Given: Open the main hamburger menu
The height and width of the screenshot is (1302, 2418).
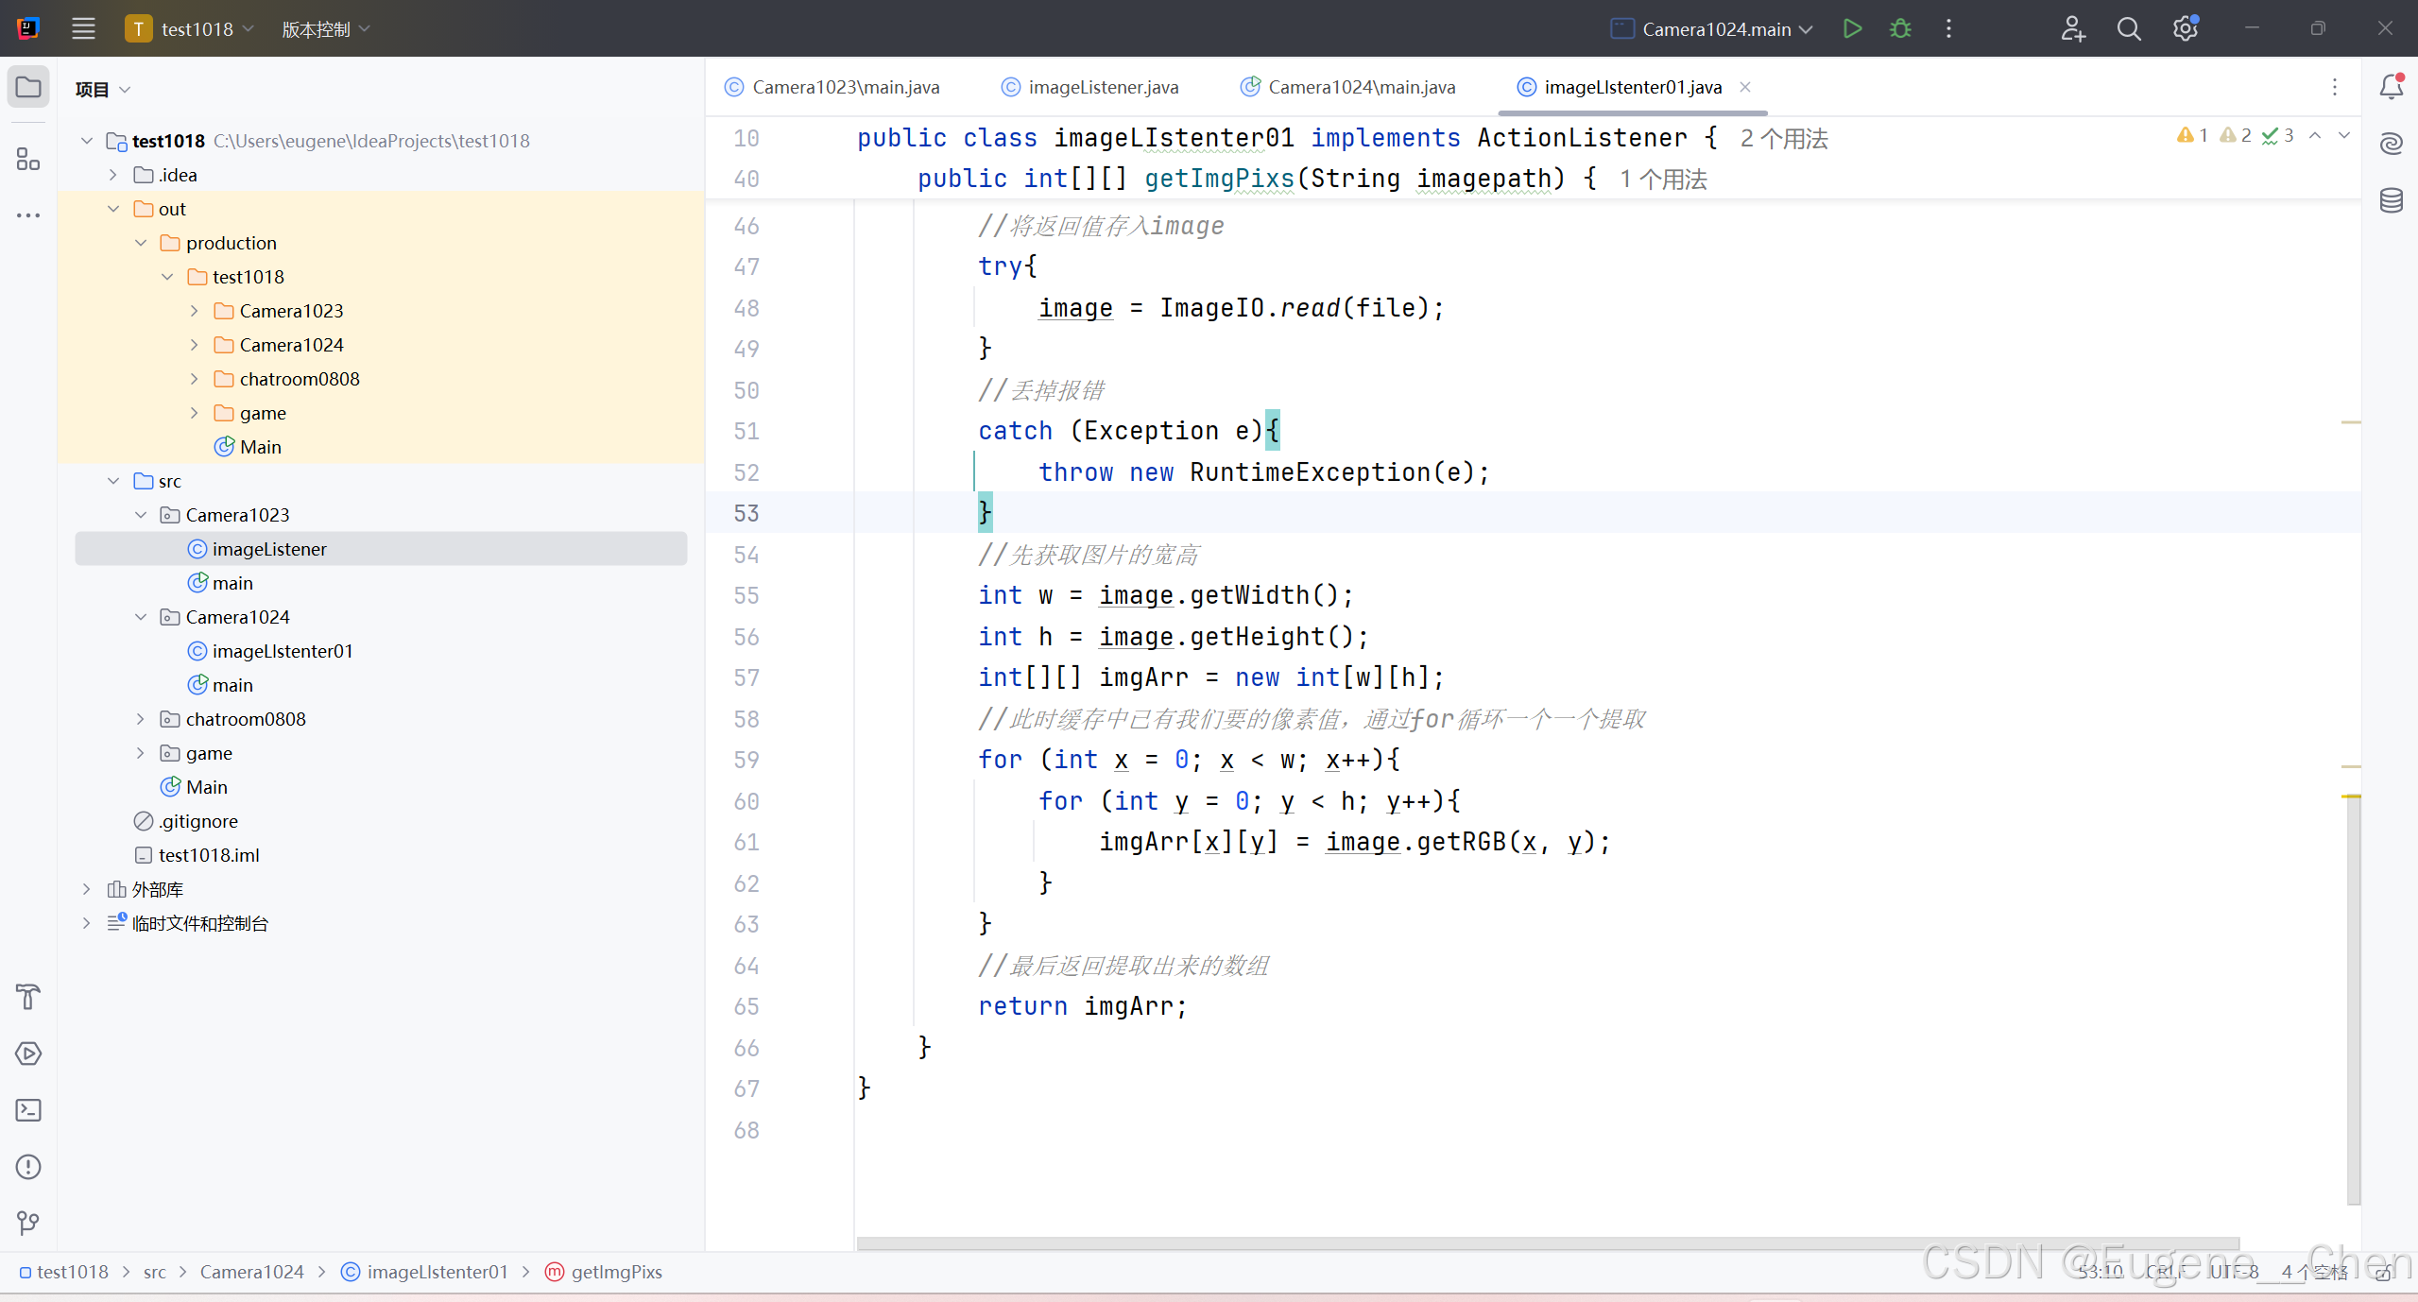Looking at the screenshot, I should point(83,28).
